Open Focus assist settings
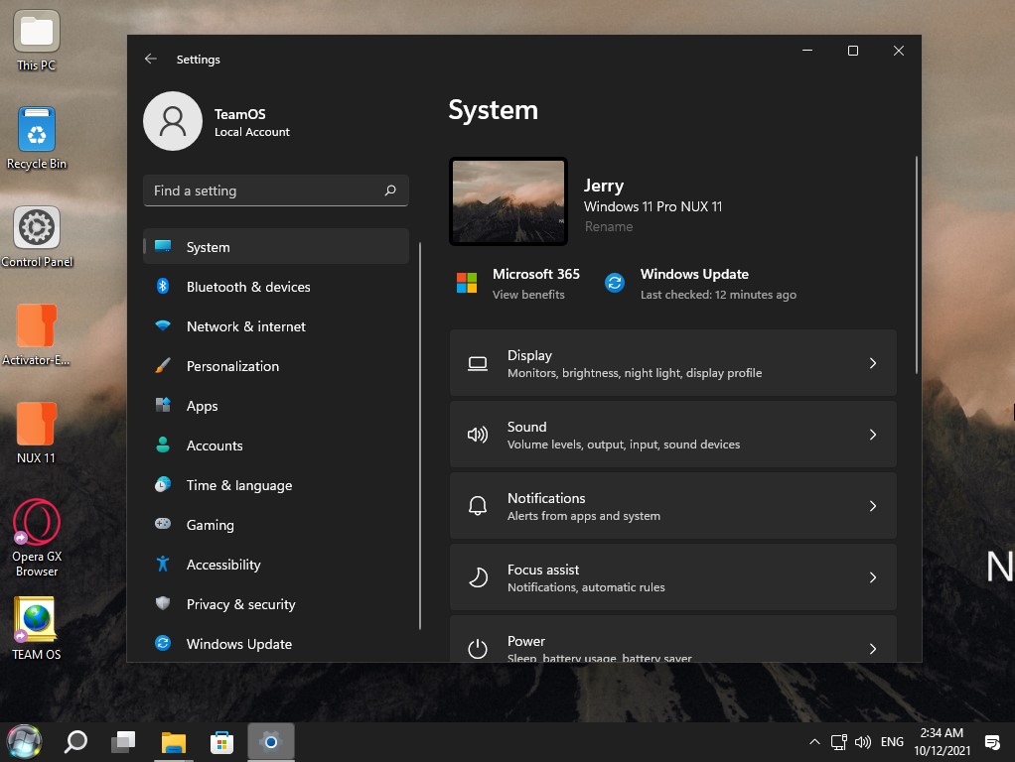 672,577
